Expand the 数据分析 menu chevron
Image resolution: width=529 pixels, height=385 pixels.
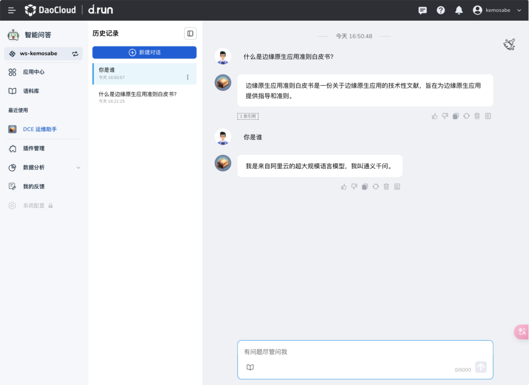(78, 167)
